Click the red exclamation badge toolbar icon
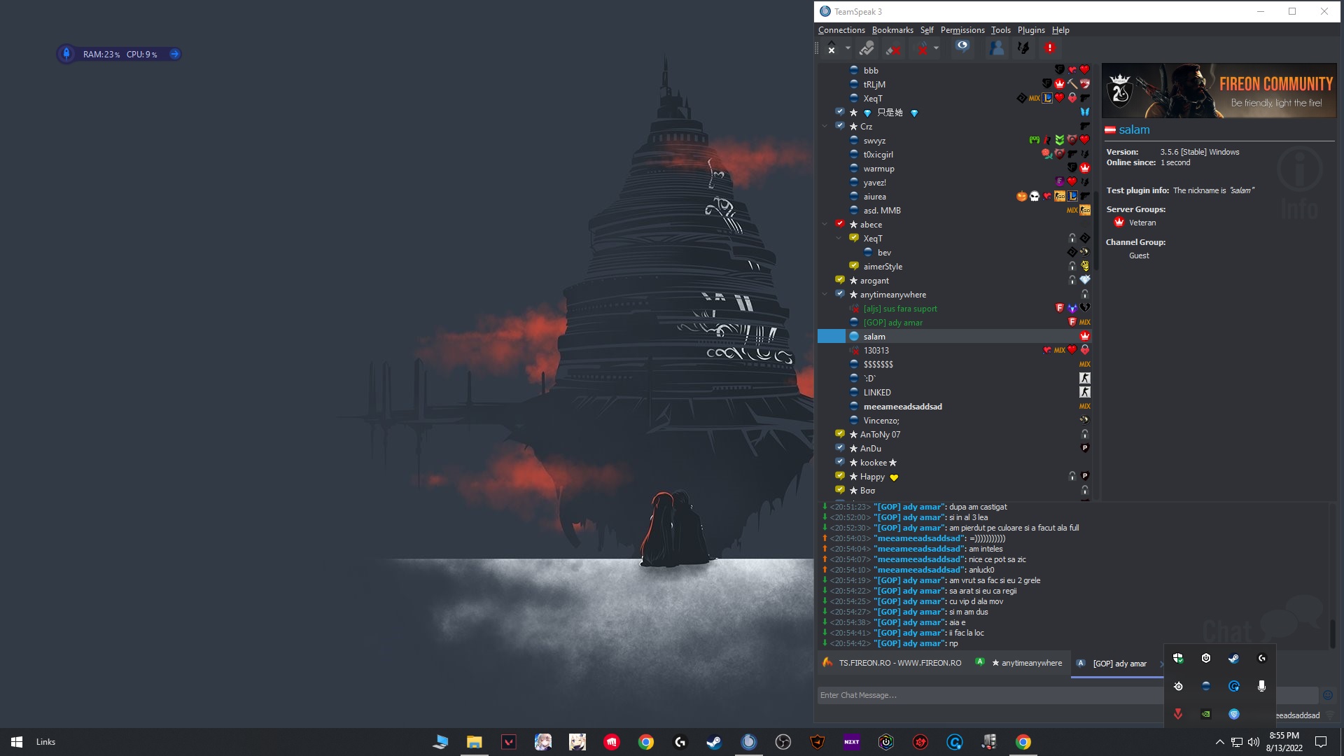Image resolution: width=1344 pixels, height=756 pixels. click(1049, 48)
